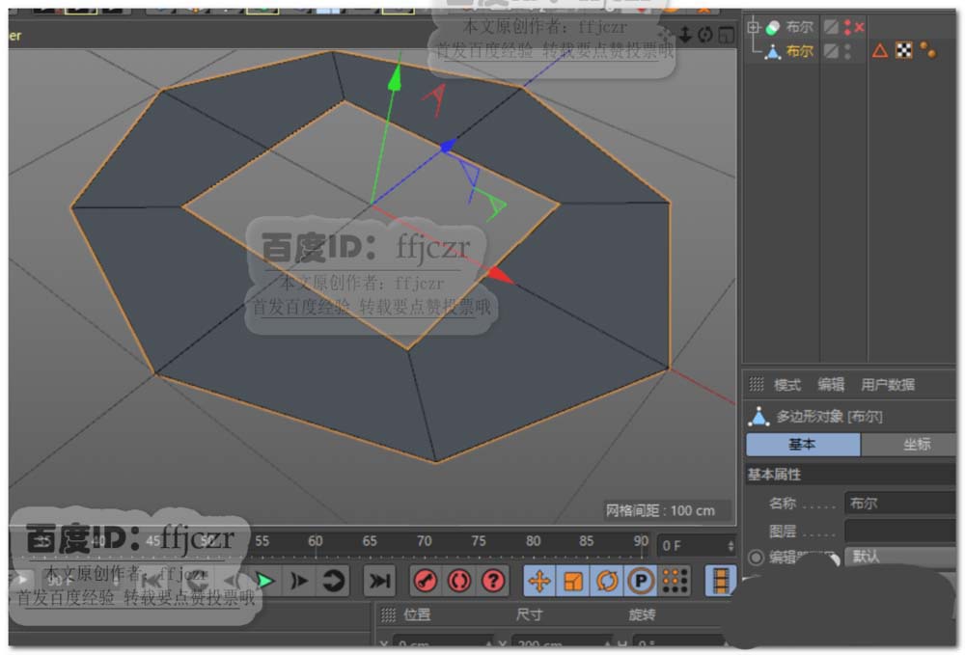Click the checkerboard texture tag on 布尔
965x655 pixels.
coord(904,50)
